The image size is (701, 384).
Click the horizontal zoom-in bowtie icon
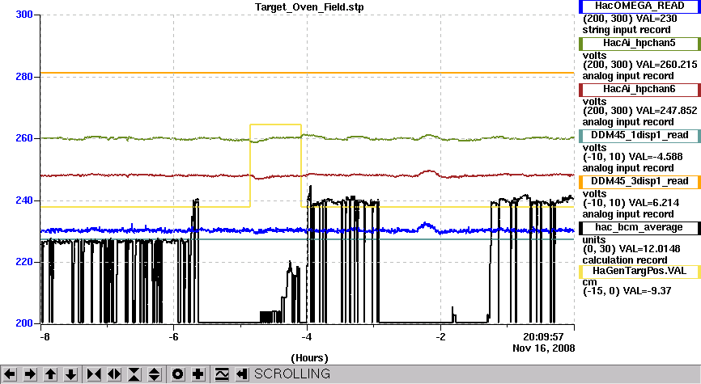tap(94, 373)
